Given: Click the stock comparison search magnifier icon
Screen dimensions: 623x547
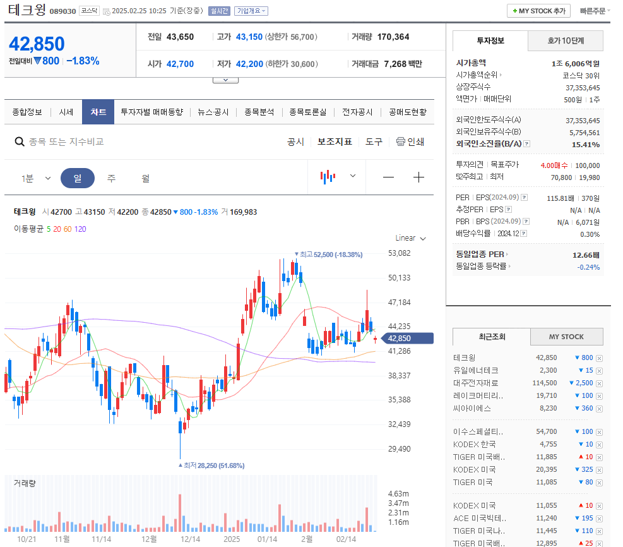Looking at the screenshot, I should [20, 142].
